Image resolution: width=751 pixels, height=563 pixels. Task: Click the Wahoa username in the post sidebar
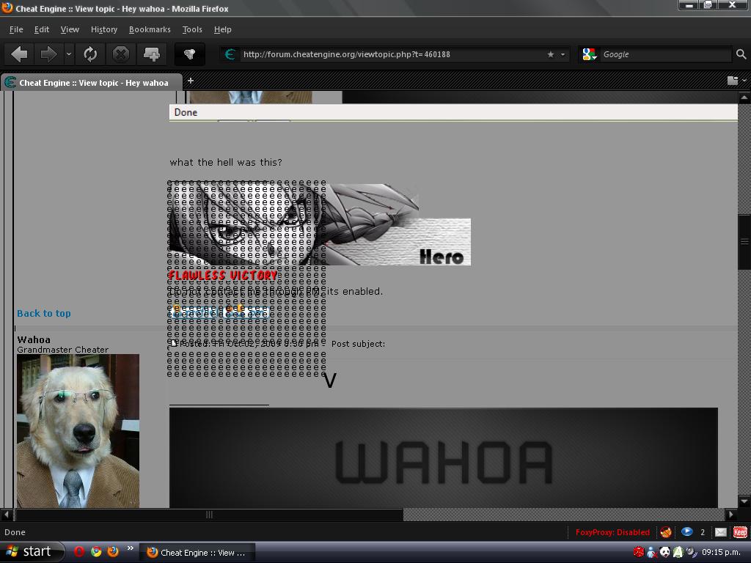(34, 339)
